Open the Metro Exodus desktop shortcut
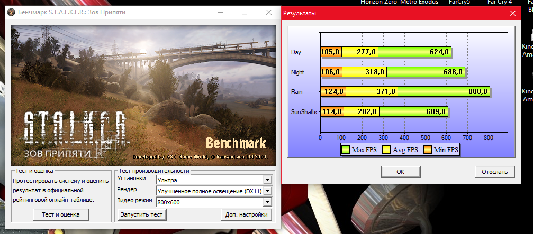 tap(419, 2)
